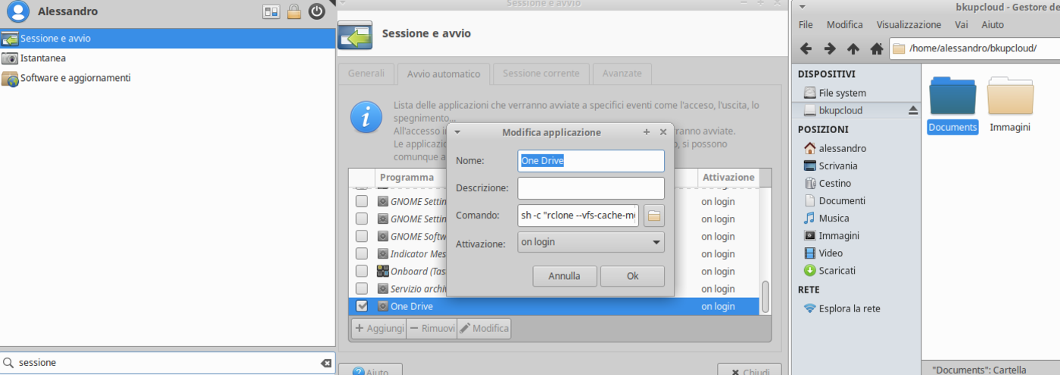
Task: Select Sessione e avvio in menu results
Action: tap(167, 39)
